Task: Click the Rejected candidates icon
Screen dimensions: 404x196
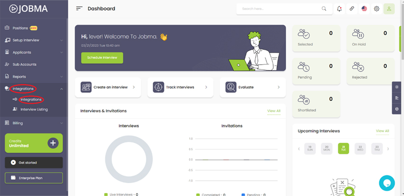Action: [358, 67]
